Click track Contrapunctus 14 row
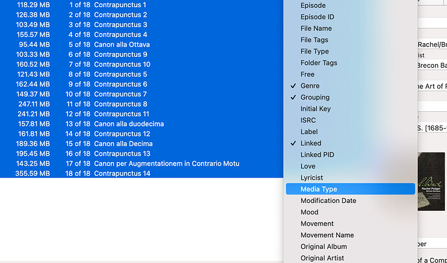This screenshot has height=263, width=447. click(x=122, y=174)
